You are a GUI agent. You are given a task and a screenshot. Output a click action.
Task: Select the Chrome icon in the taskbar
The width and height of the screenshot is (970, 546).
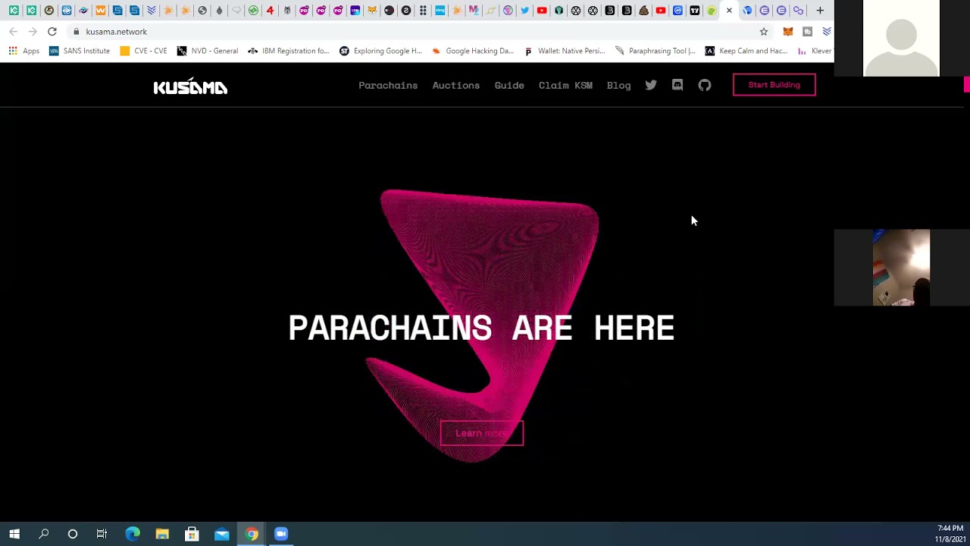(252, 535)
